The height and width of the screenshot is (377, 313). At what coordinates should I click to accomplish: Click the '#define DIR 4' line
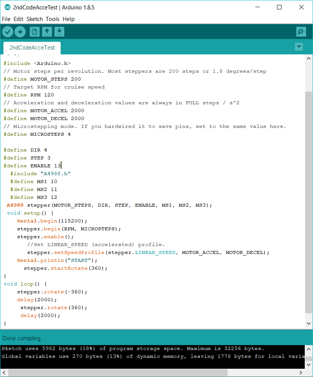click(x=25, y=150)
